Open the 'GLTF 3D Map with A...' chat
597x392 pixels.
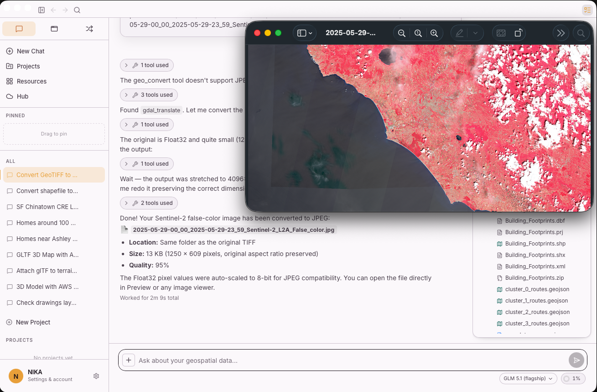click(54, 255)
